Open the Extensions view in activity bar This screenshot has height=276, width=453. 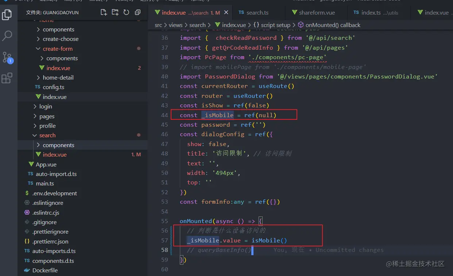tap(7, 78)
